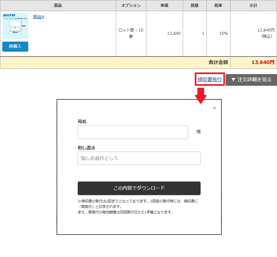
Task: Click the red downward arrow graphic
Action: [200, 96]
